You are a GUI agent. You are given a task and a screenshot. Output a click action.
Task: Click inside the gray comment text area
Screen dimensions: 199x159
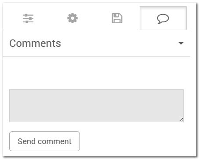96,106
